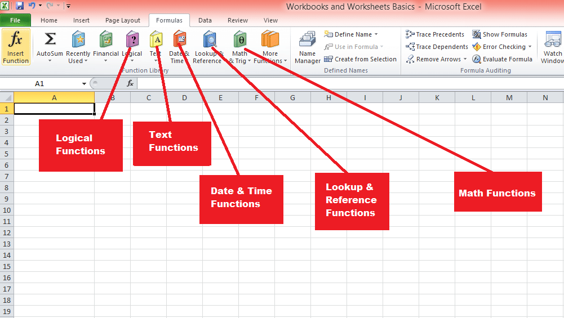Viewport: 564px width, 318px height.
Task: Click inside the formula bar
Action: pyautogui.click(x=350, y=84)
